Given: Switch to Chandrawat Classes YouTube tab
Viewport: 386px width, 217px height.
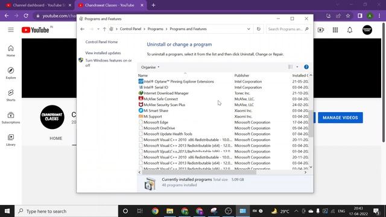Looking at the screenshot, I should tap(109, 5).
